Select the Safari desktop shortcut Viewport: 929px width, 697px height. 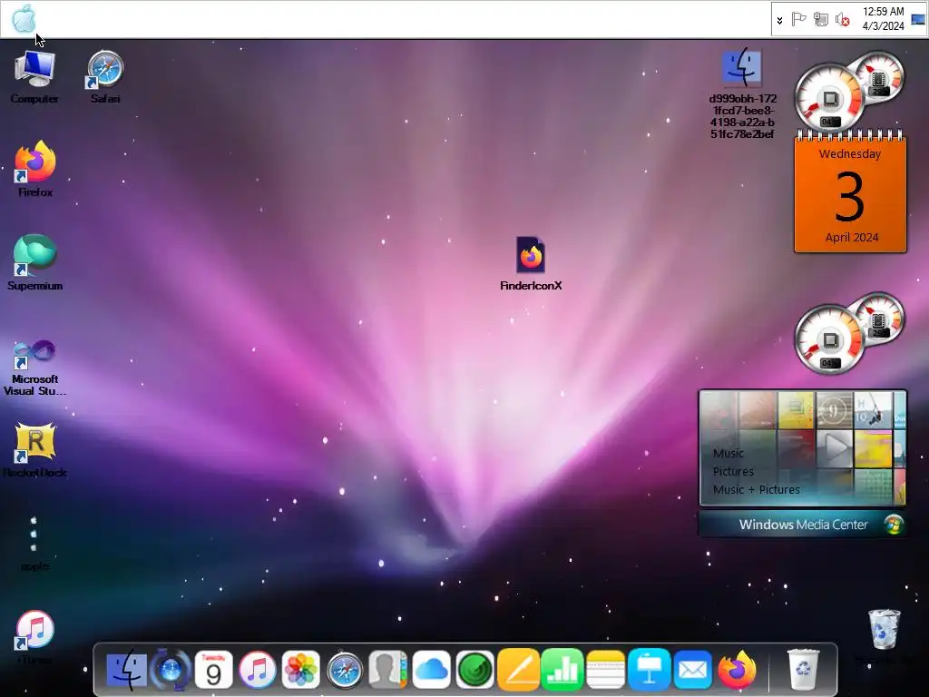pos(105,77)
